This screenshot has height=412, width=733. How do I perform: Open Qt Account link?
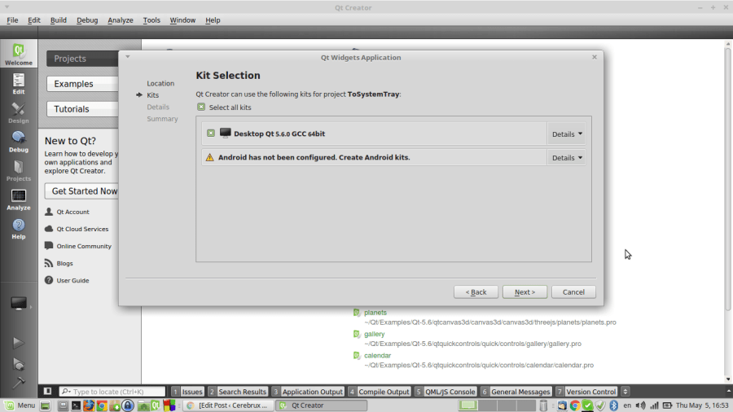point(72,212)
